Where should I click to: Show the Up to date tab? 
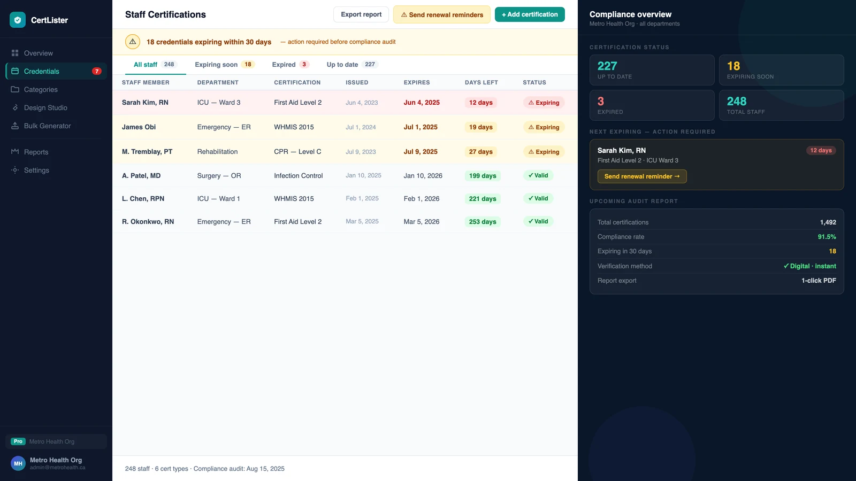coord(352,65)
